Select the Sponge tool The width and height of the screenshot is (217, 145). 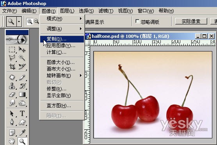point(22,103)
